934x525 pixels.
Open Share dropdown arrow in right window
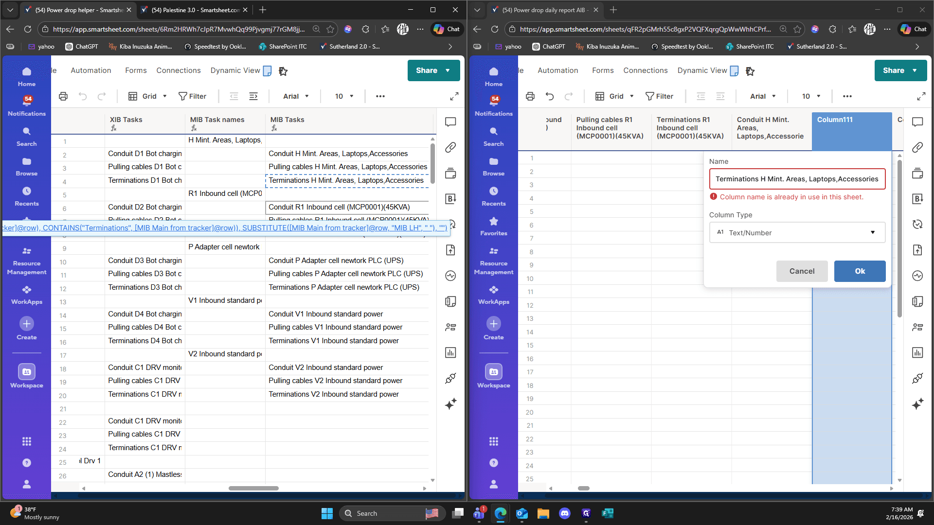[x=915, y=70]
